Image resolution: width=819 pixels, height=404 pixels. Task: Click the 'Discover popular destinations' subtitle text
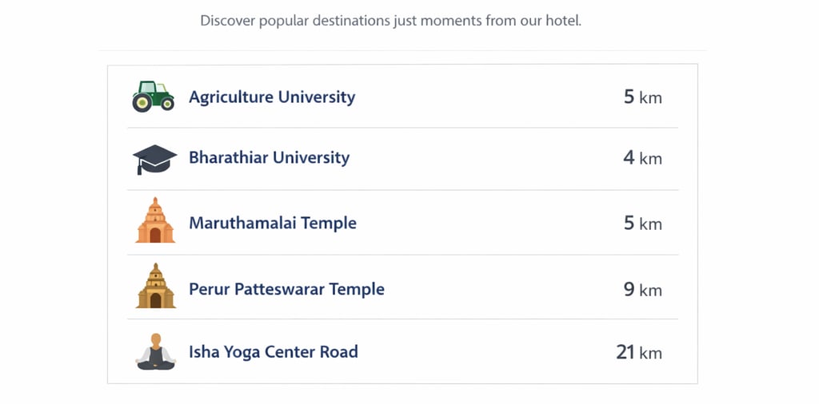coord(390,22)
